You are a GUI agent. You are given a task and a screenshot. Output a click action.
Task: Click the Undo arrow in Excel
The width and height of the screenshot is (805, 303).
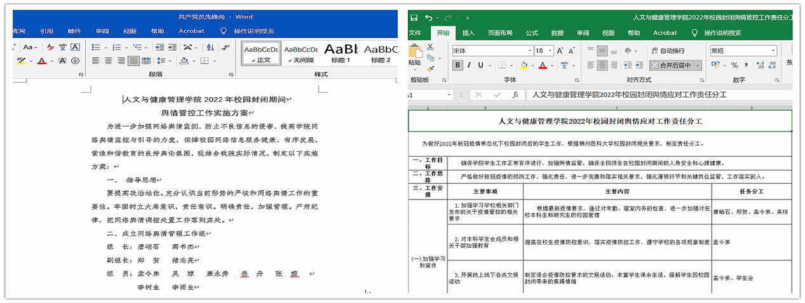click(x=429, y=18)
